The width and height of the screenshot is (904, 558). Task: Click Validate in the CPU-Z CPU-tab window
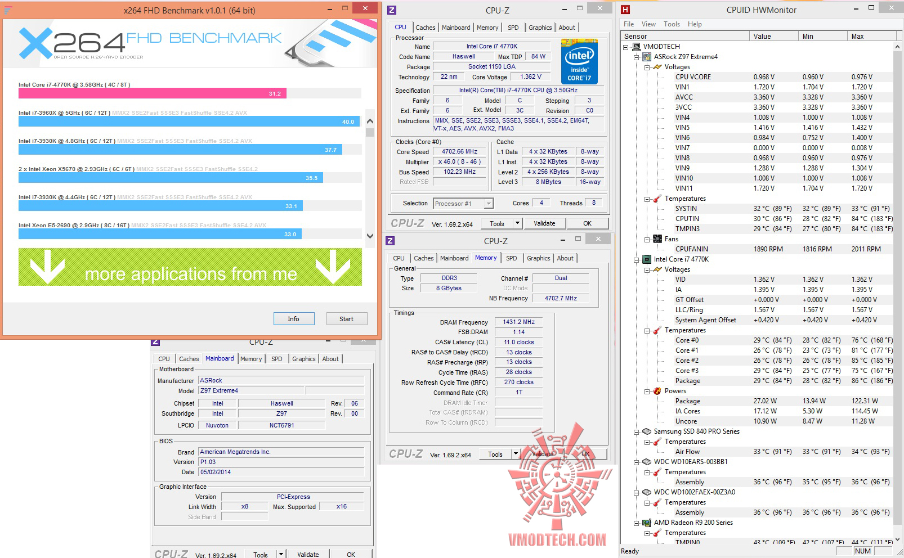pyautogui.click(x=544, y=223)
